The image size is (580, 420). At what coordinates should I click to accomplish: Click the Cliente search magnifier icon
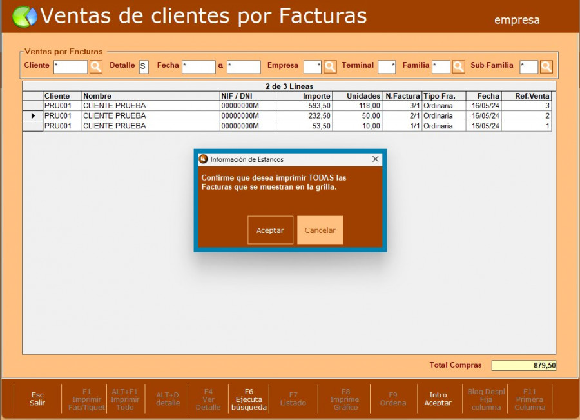[x=95, y=66]
